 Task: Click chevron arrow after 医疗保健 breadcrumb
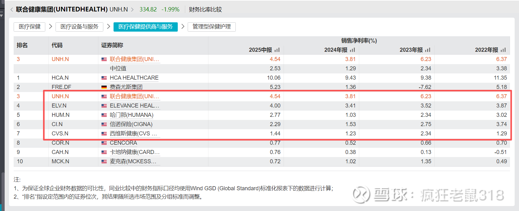pos(51,27)
